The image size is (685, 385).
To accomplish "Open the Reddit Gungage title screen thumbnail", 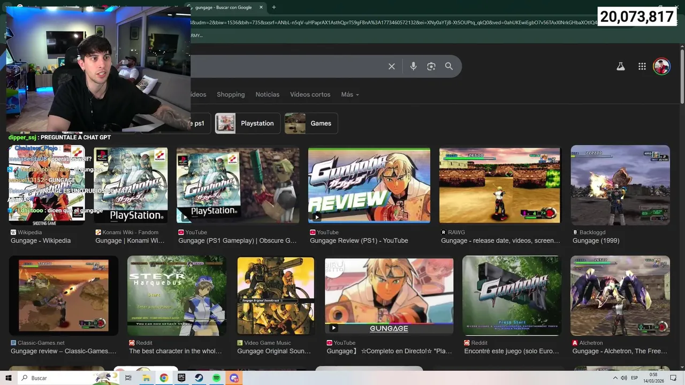I will [512, 296].
